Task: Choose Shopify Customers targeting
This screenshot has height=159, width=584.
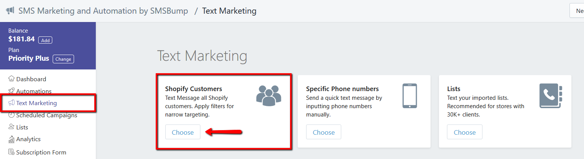Action: point(183,132)
